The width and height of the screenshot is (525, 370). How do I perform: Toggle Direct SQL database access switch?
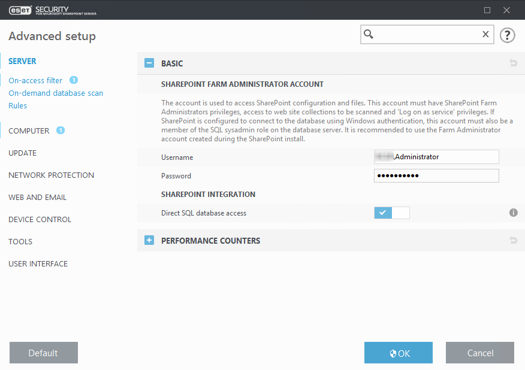[x=392, y=213]
